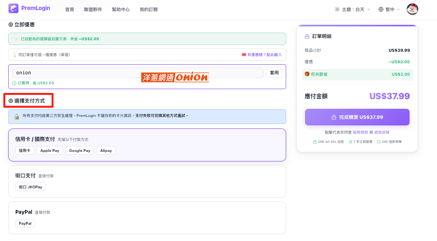The width and height of the screenshot is (437, 241).
Task: Click the lock icon beside 訂單明細
Action: pos(307,36)
